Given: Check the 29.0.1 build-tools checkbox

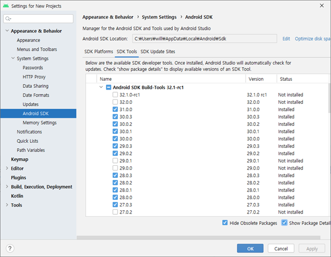Looking at the screenshot, I should [x=115, y=161].
